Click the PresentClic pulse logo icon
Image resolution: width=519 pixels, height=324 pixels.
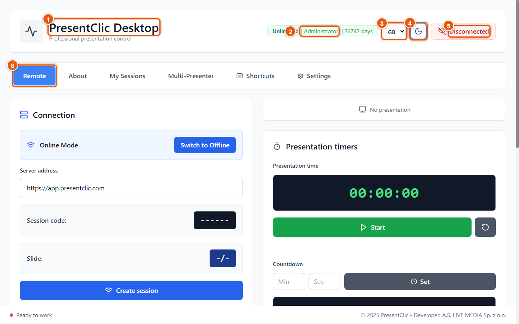[31, 31]
